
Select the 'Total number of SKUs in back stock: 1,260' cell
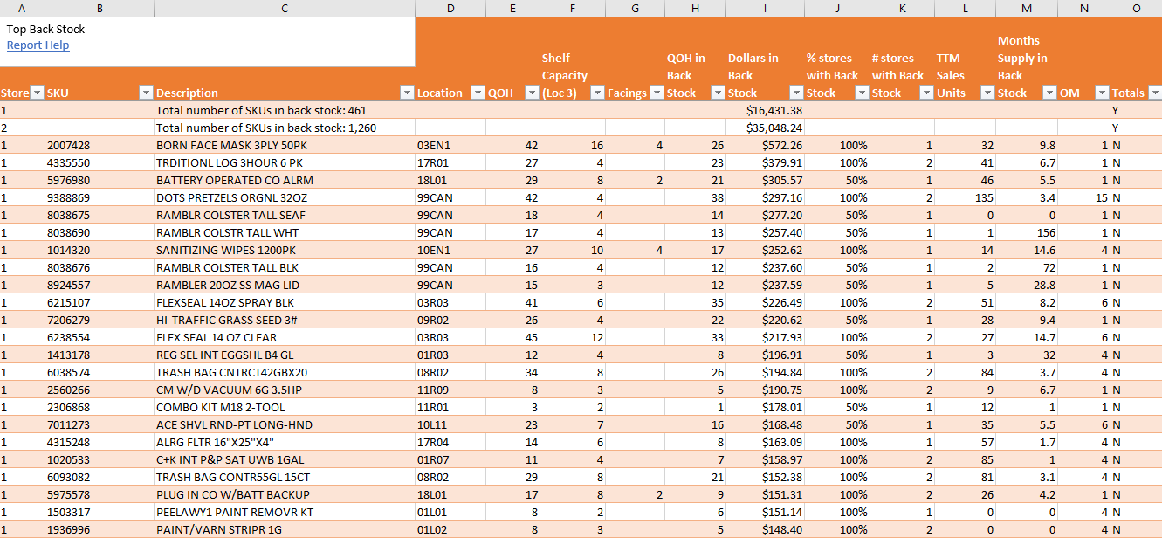[x=285, y=128]
